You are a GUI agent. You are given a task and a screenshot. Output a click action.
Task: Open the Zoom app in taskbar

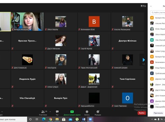point(90,119)
